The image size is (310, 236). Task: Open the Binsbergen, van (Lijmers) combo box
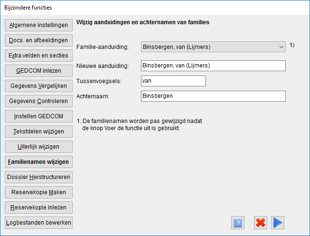(x=213, y=47)
